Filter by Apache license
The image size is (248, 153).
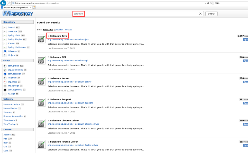7,135
